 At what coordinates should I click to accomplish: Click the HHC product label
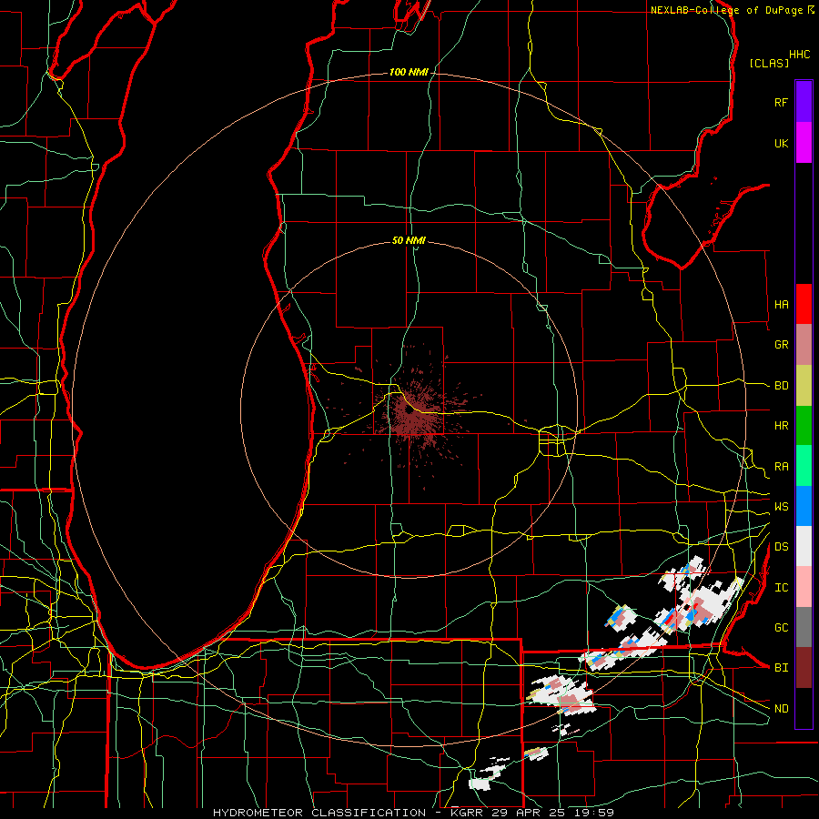pyautogui.click(x=799, y=55)
